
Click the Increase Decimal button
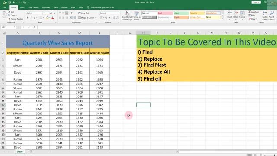114,18
